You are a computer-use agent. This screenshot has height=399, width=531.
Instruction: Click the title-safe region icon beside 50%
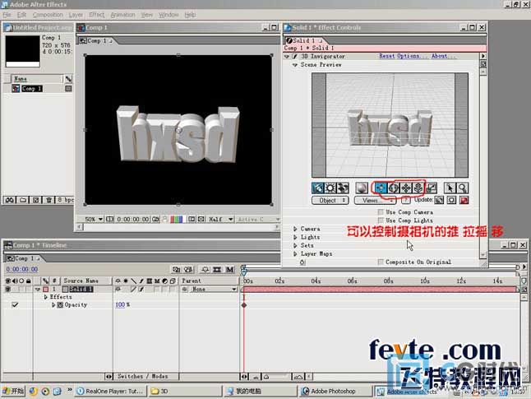[109, 220]
